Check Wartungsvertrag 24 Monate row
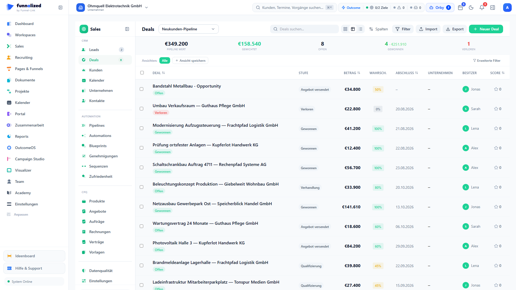516x290 pixels. (x=142, y=226)
